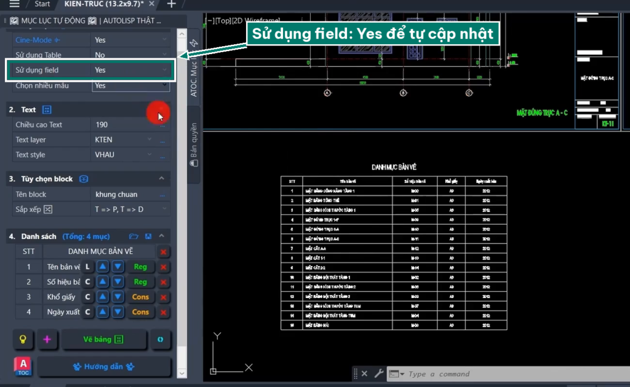Move row 4 Ngày xuất down
630x387 pixels.
pos(118,312)
